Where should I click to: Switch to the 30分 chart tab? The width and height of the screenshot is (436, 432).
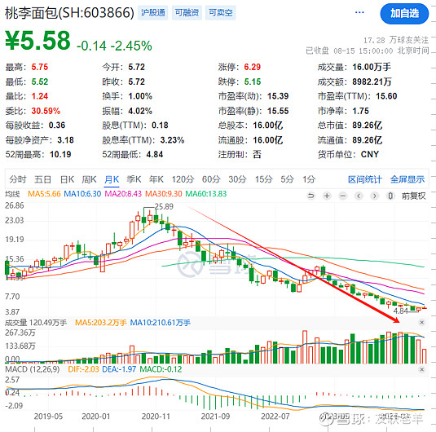pos(237,179)
